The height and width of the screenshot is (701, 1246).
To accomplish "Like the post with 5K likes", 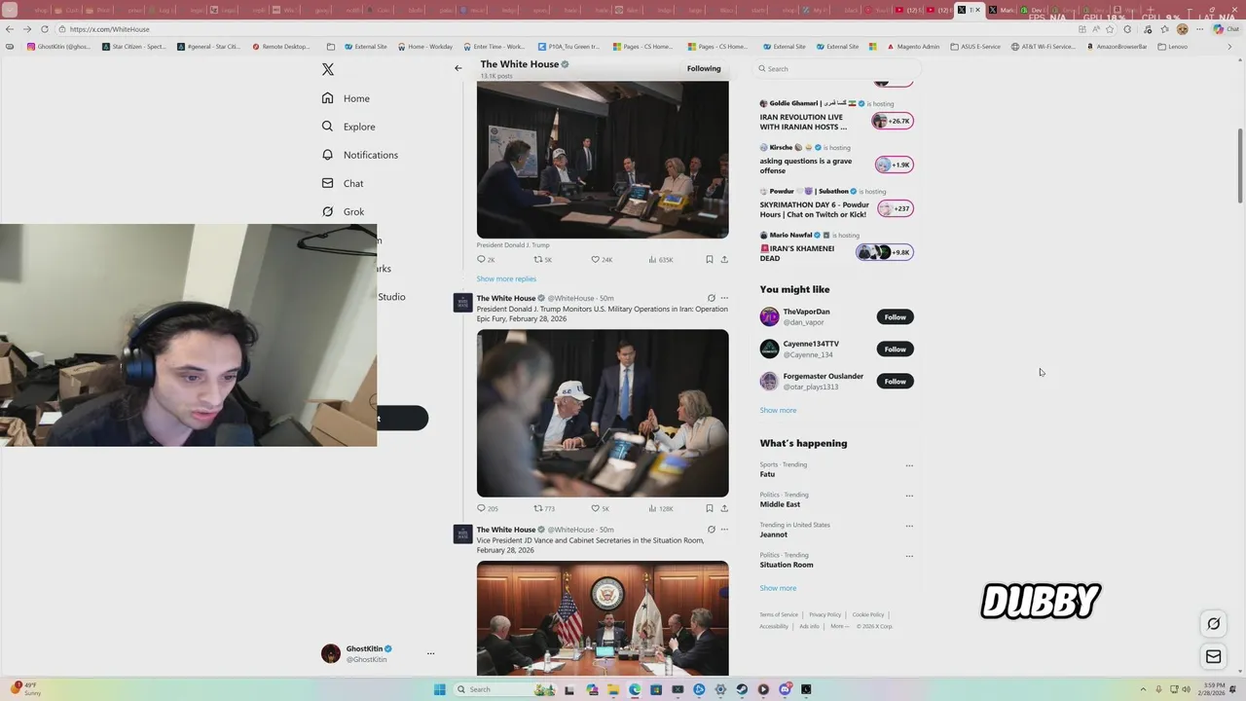I will (601, 508).
